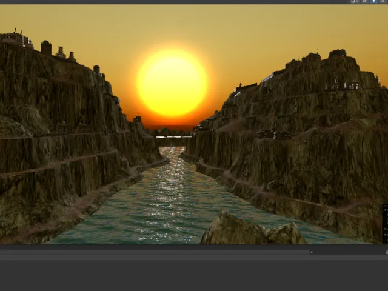The width and height of the screenshot is (388, 291).
Task: Select the white buildings atop the right cliff
Action: tap(343, 86)
